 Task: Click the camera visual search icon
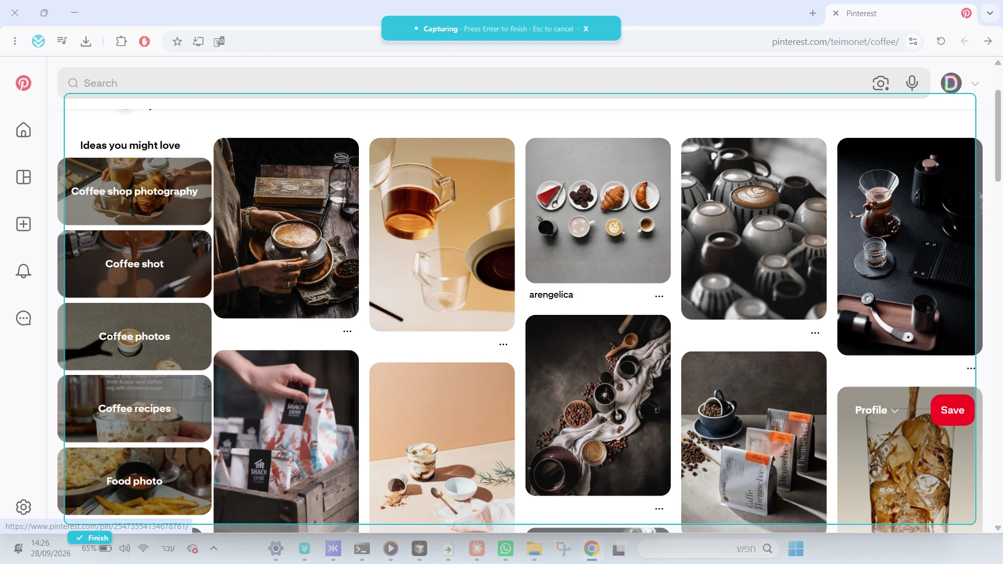(881, 83)
